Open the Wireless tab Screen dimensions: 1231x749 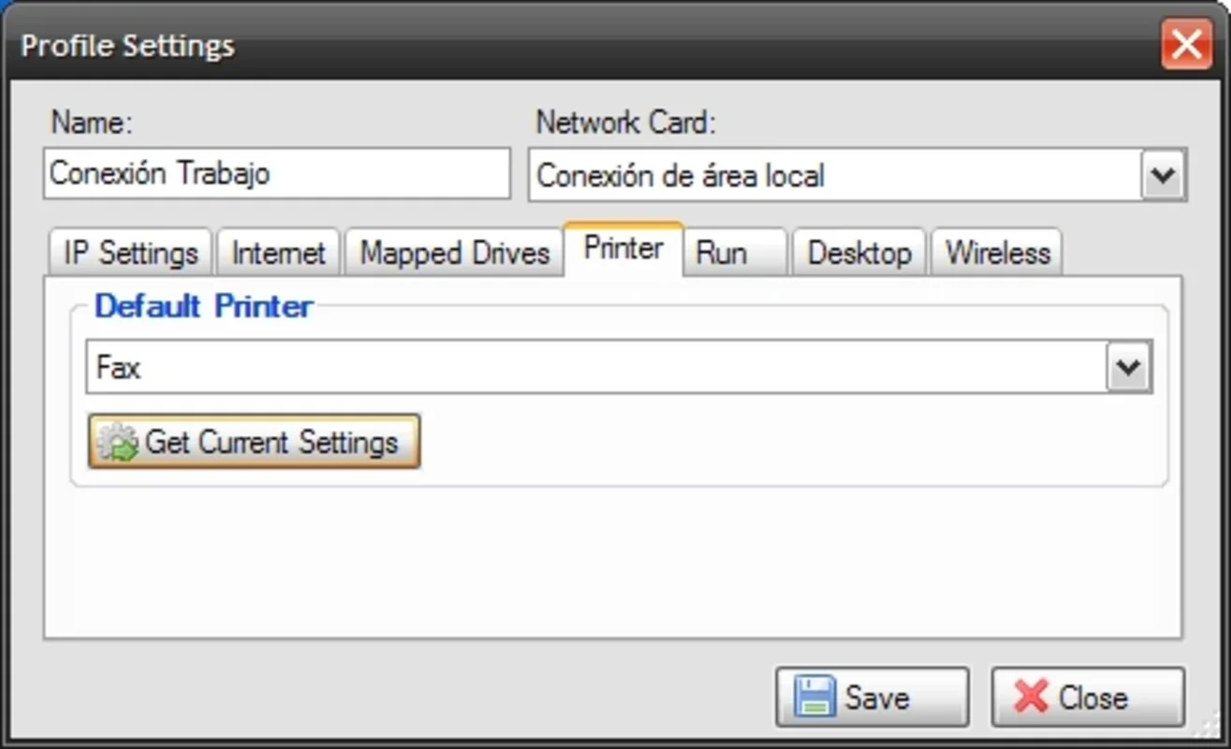[x=997, y=253]
